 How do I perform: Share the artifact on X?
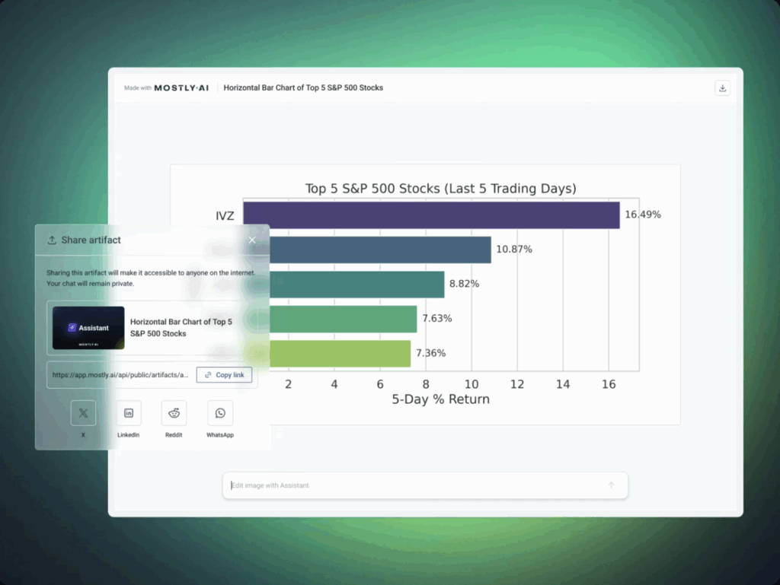click(x=83, y=413)
